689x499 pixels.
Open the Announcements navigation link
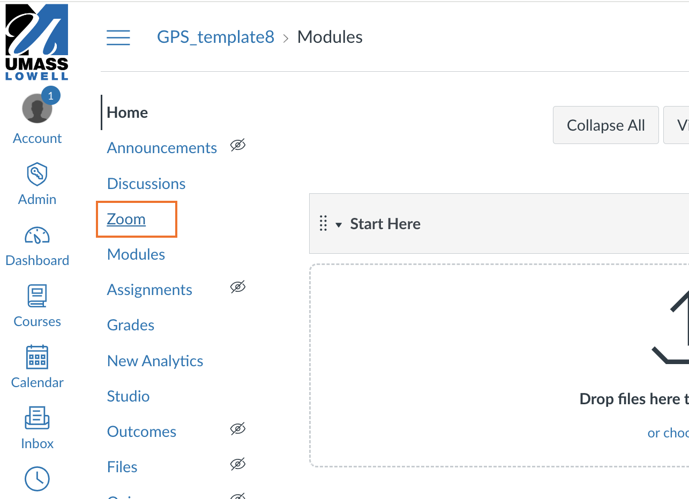(x=162, y=148)
